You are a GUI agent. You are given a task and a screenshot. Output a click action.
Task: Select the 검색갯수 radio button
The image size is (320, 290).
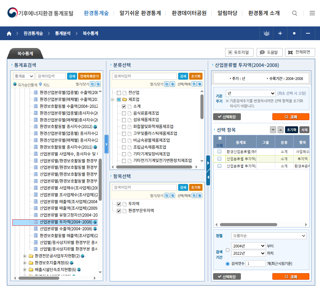227,264
